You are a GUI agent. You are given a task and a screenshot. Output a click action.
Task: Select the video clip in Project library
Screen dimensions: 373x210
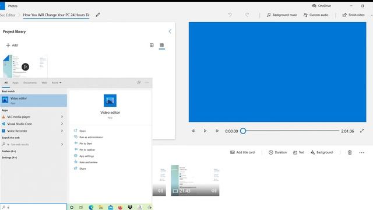25,66
